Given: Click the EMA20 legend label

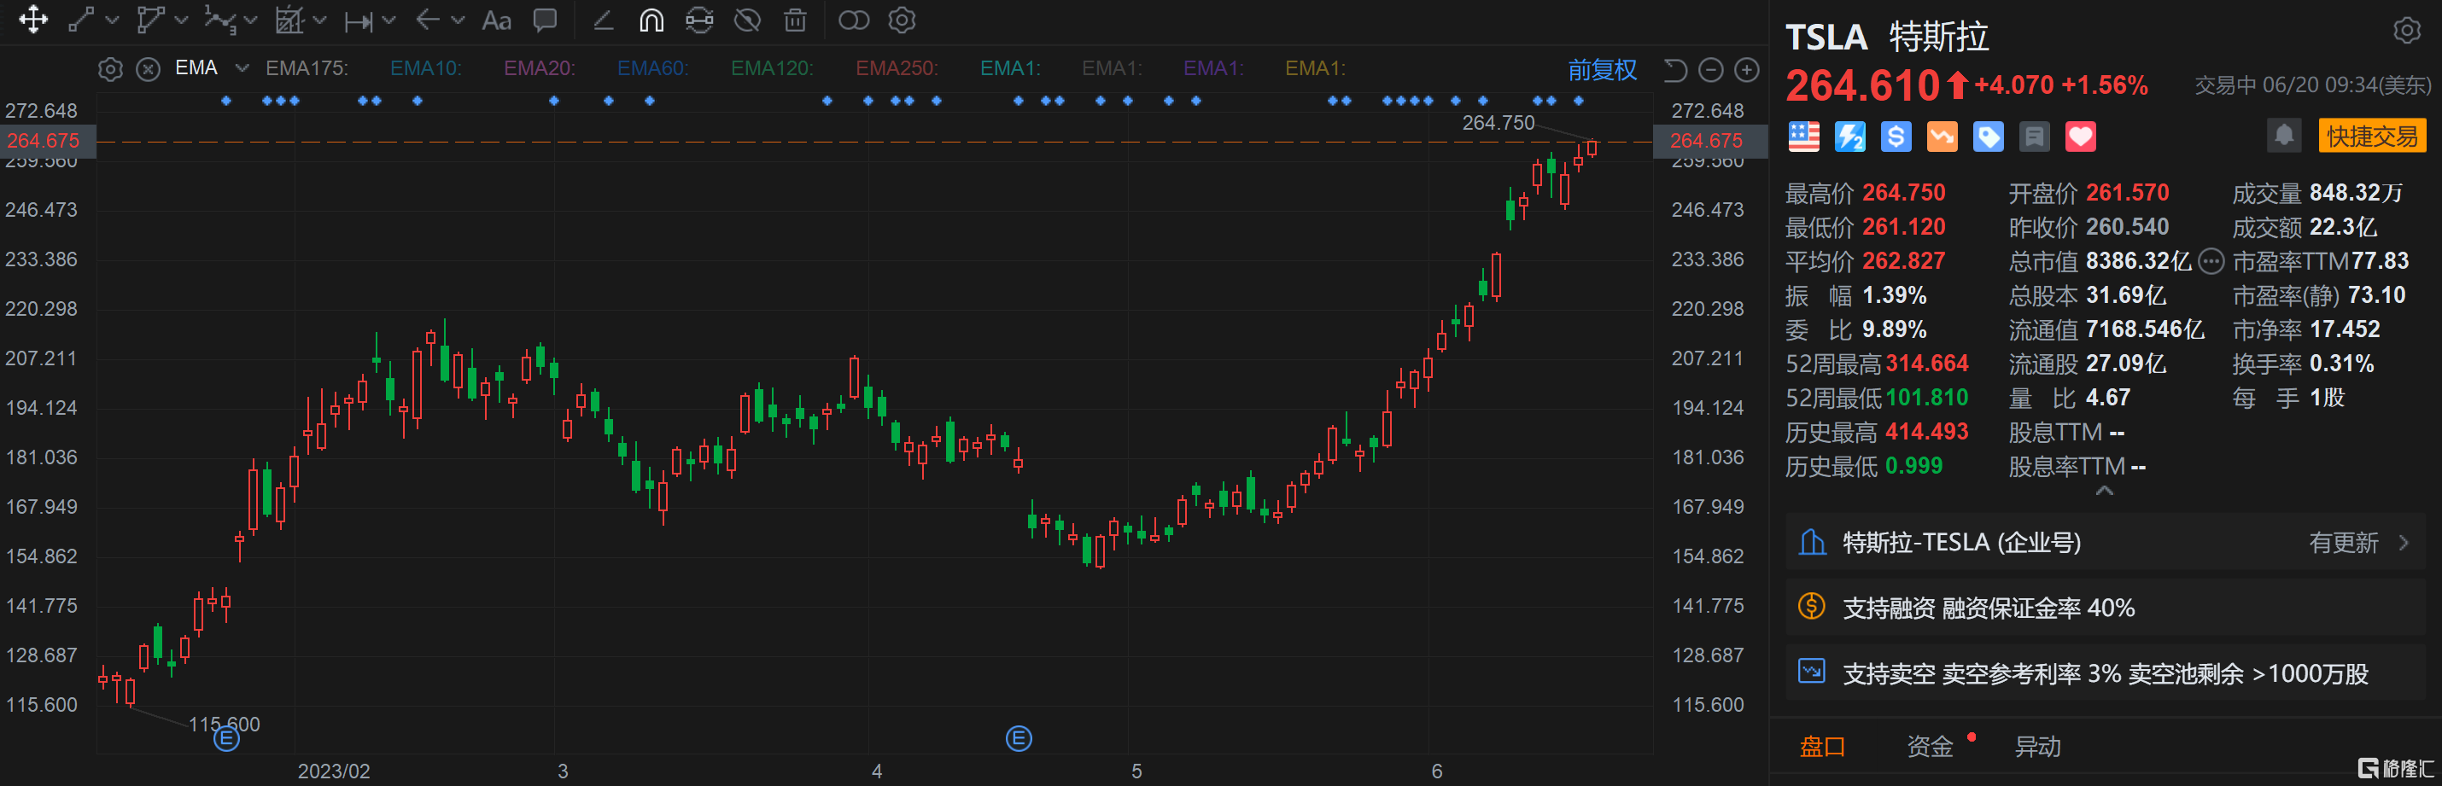Looking at the screenshot, I should coord(540,68).
